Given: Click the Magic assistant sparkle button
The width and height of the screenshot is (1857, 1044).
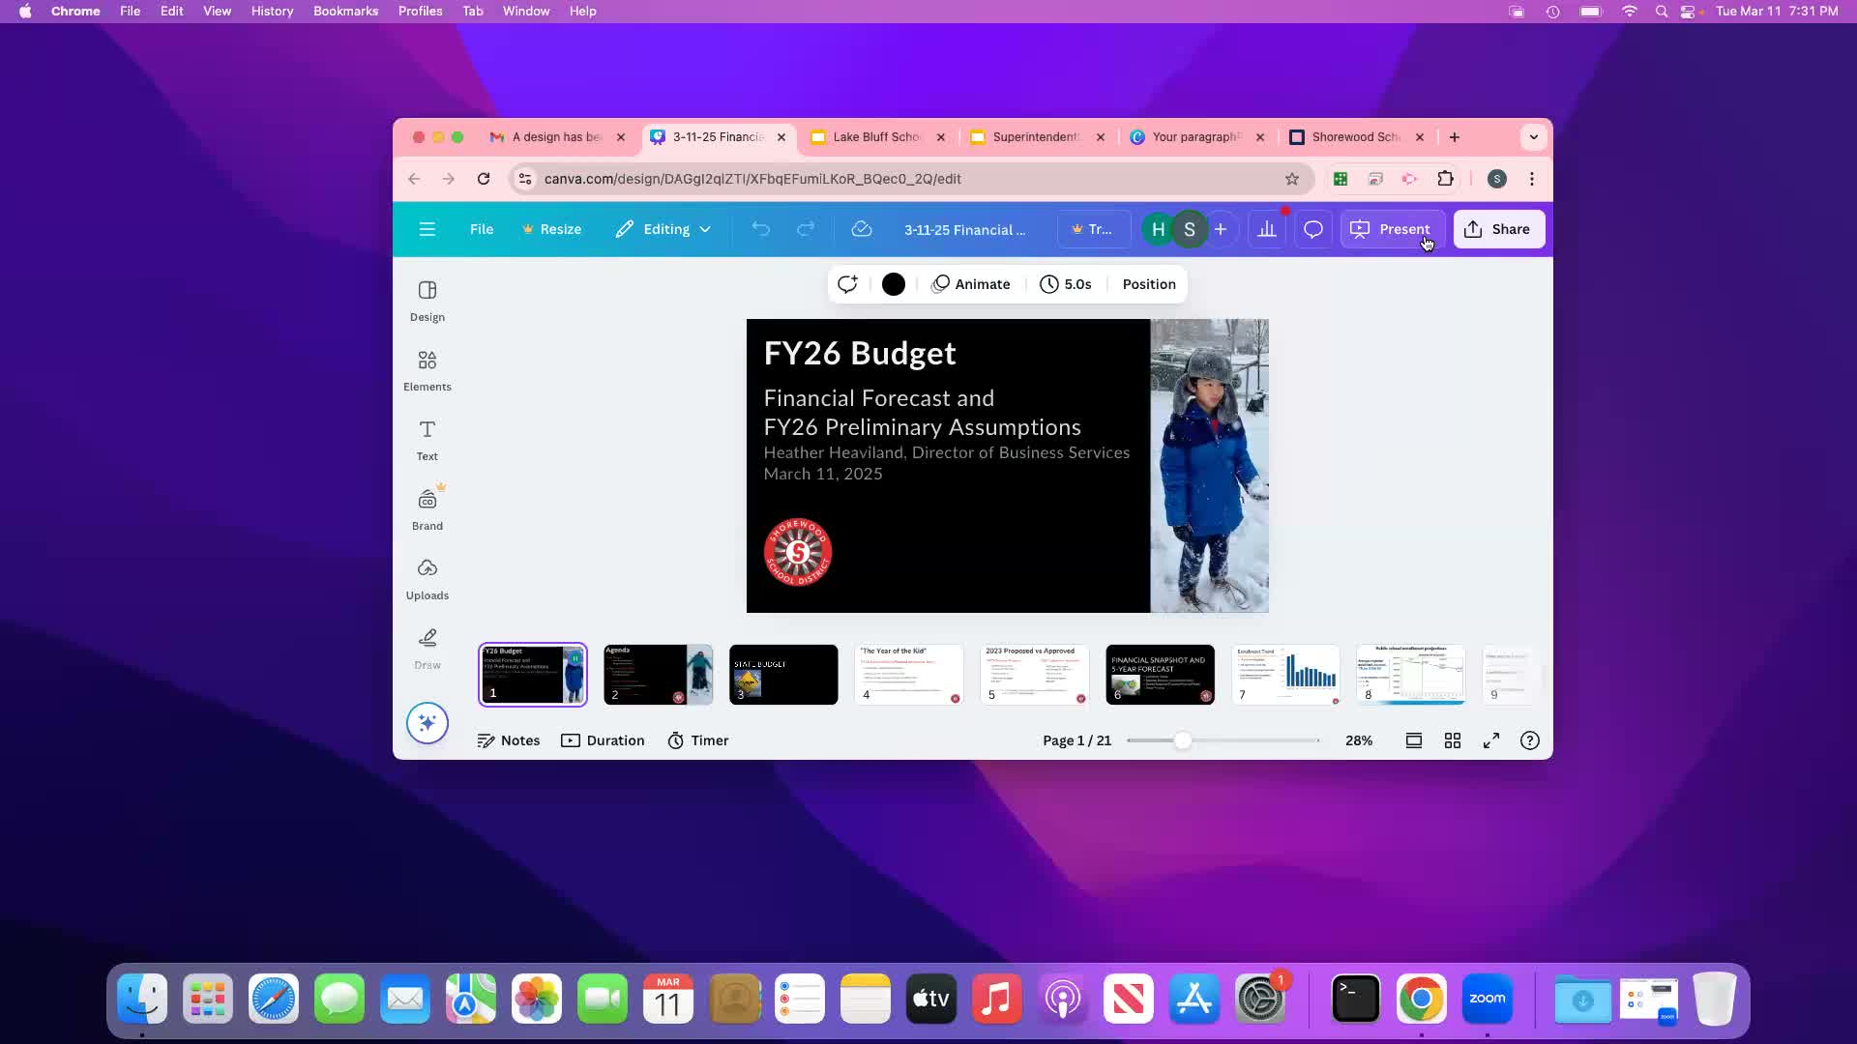Looking at the screenshot, I should pos(427,723).
